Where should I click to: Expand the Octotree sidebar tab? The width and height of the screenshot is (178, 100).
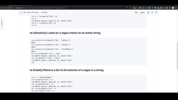pyautogui.click(x=2, y=23)
